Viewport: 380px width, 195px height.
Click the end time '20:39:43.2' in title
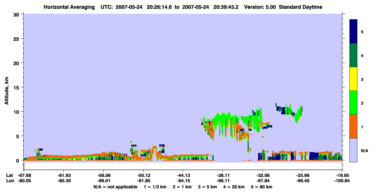[225, 7]
